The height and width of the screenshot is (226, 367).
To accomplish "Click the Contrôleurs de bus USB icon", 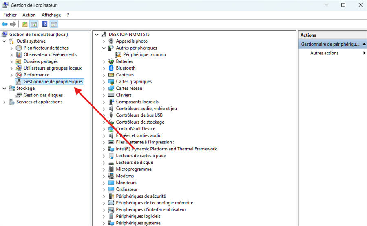I will (111, 115).
